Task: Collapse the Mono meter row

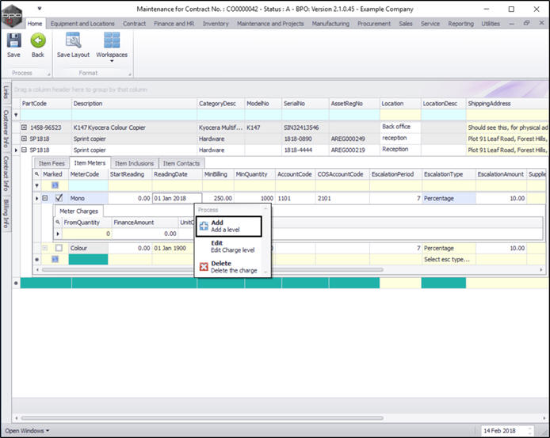Action: (x=45, y=198)
